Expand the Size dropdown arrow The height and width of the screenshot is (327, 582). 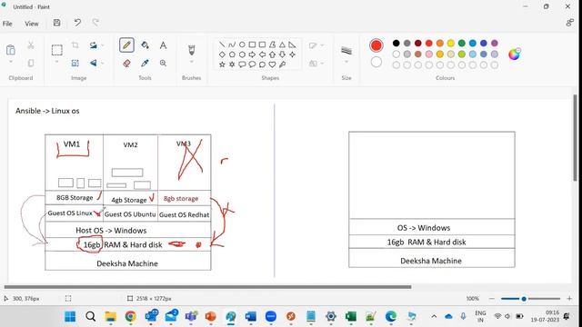tap(346, 62)
